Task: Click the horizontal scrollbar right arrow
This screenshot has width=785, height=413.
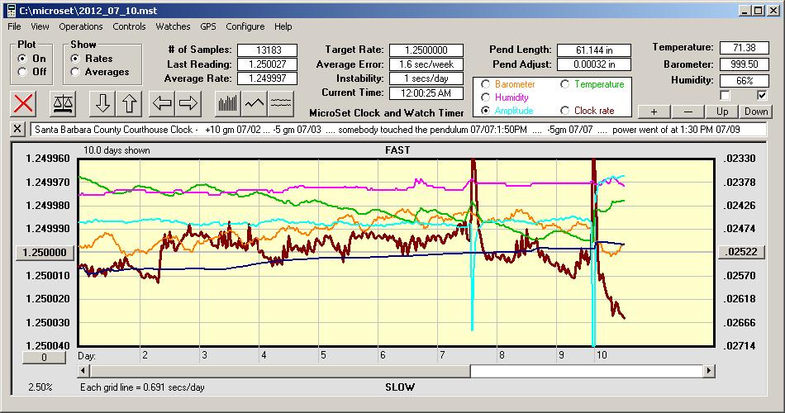Action: click(x=708, y=371)
